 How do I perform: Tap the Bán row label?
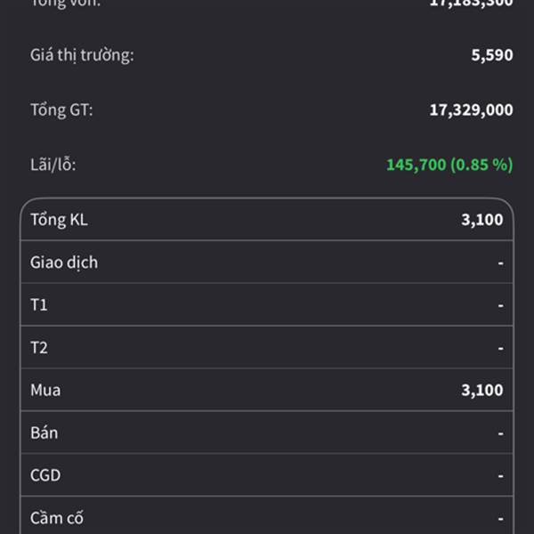[44, 433]
